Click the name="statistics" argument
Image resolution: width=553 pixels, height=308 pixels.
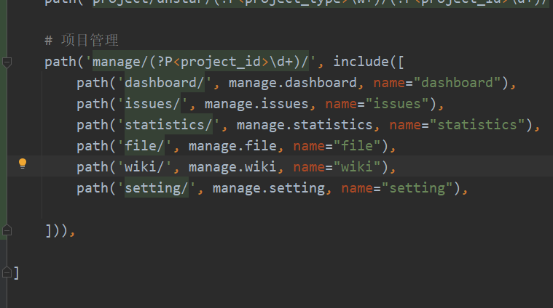coord(458,125)
